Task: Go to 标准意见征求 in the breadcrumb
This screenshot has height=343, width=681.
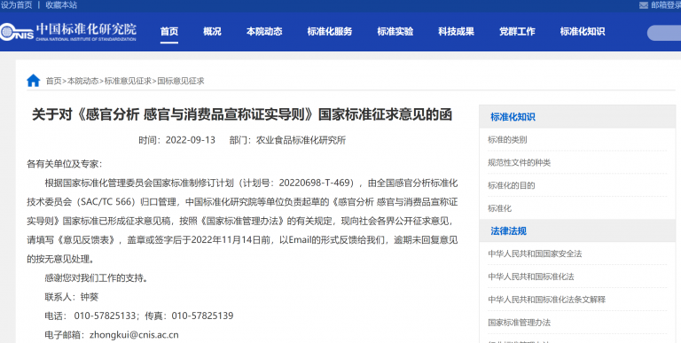Action: (128, 81)
